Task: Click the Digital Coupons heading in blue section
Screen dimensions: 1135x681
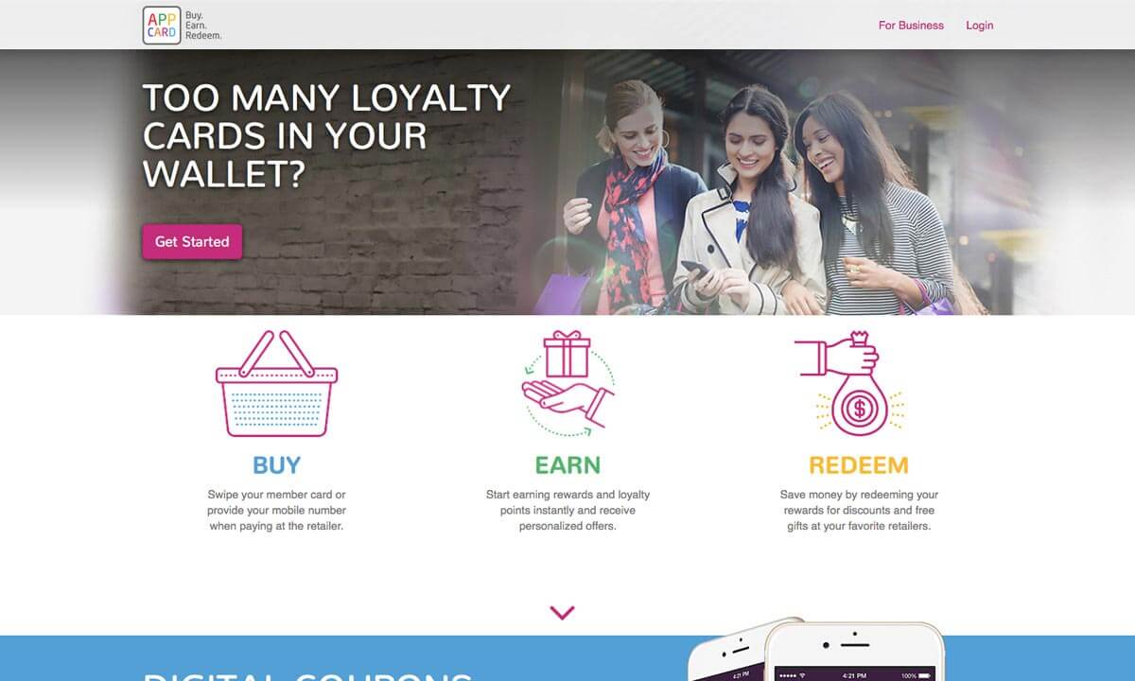Action: [x=307, y=675]
